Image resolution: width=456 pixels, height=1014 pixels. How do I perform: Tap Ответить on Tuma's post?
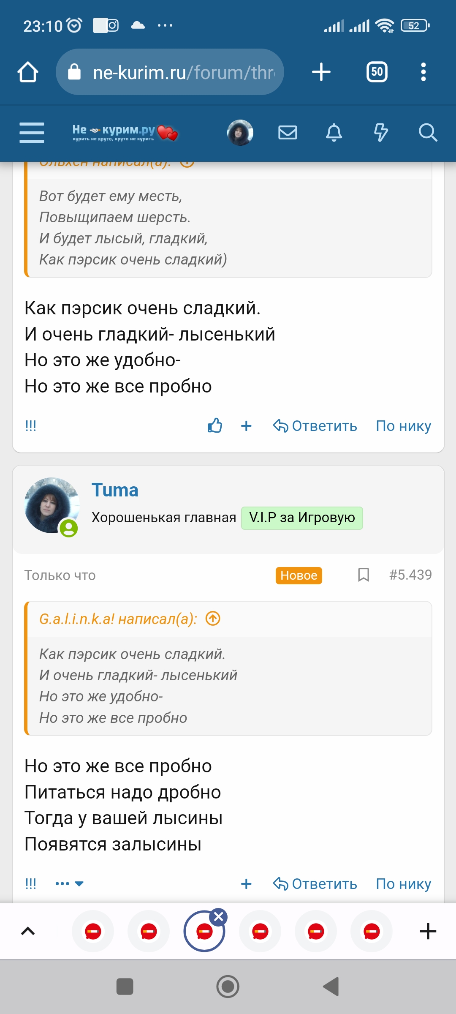tap(315, 884)
